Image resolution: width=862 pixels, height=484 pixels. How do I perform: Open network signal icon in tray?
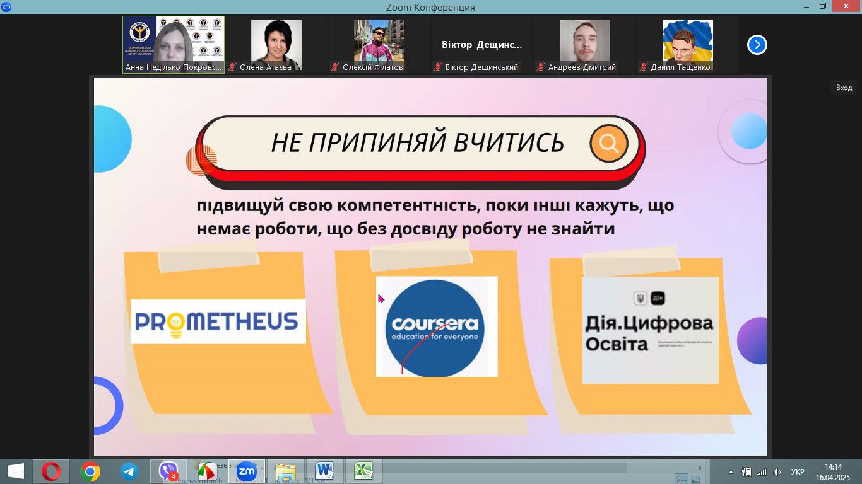pos(762,471)
